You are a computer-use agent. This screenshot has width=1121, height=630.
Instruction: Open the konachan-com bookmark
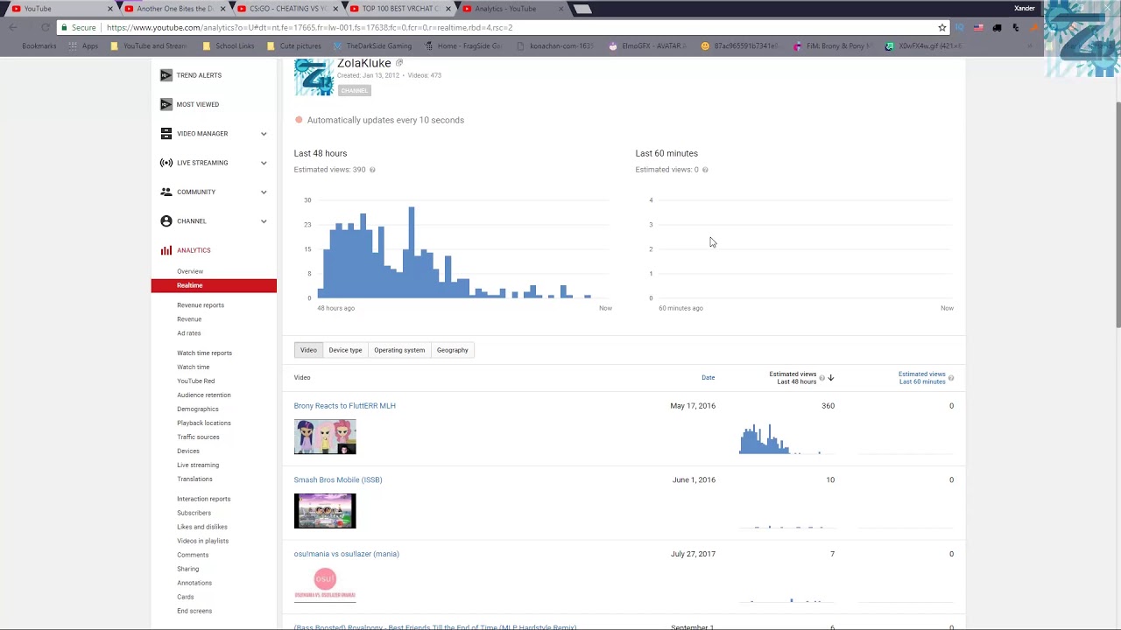tap(554, 46)
